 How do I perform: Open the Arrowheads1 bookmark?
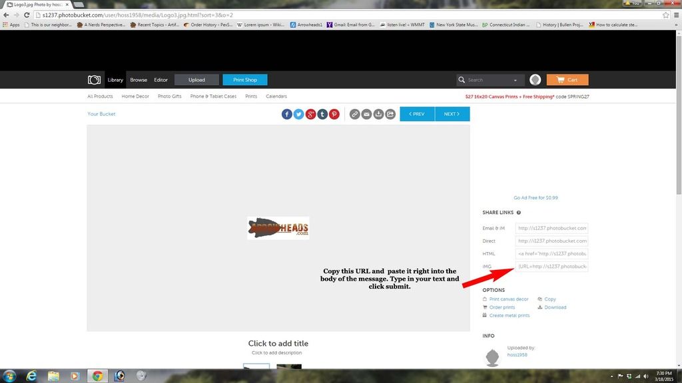[x=306, y=25]
